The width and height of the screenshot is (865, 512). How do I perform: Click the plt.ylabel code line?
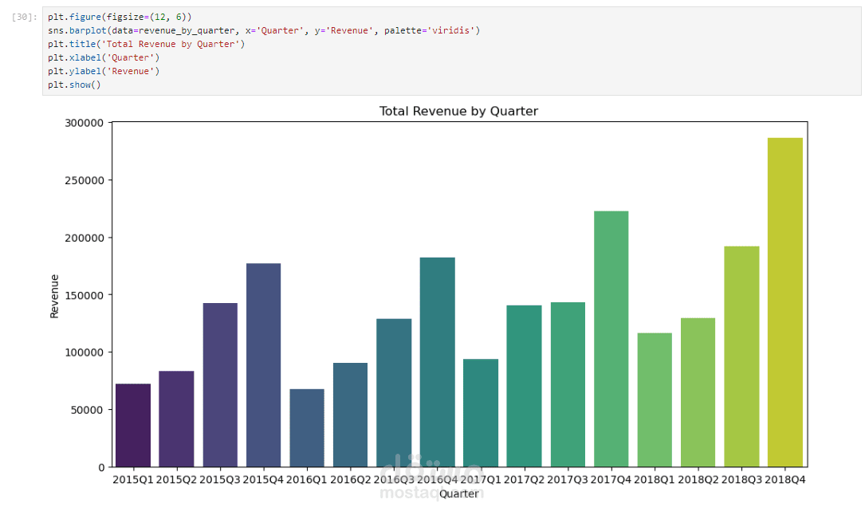(x=104, y=71)
